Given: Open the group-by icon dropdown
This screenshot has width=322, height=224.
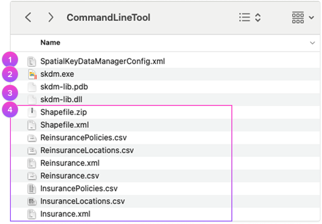Looking at the screenshot, I should [303, 17].
